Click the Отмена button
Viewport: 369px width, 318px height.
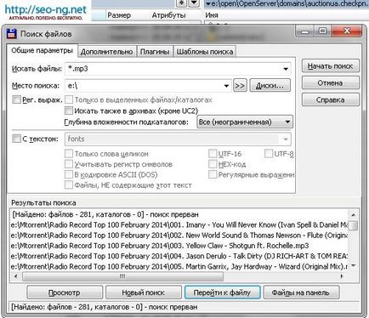(331, 83)
